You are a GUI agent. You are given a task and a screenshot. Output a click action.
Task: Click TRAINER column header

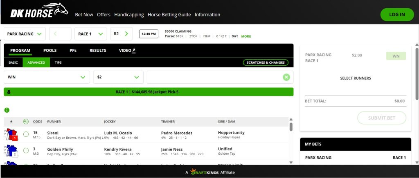pos(168,122)
